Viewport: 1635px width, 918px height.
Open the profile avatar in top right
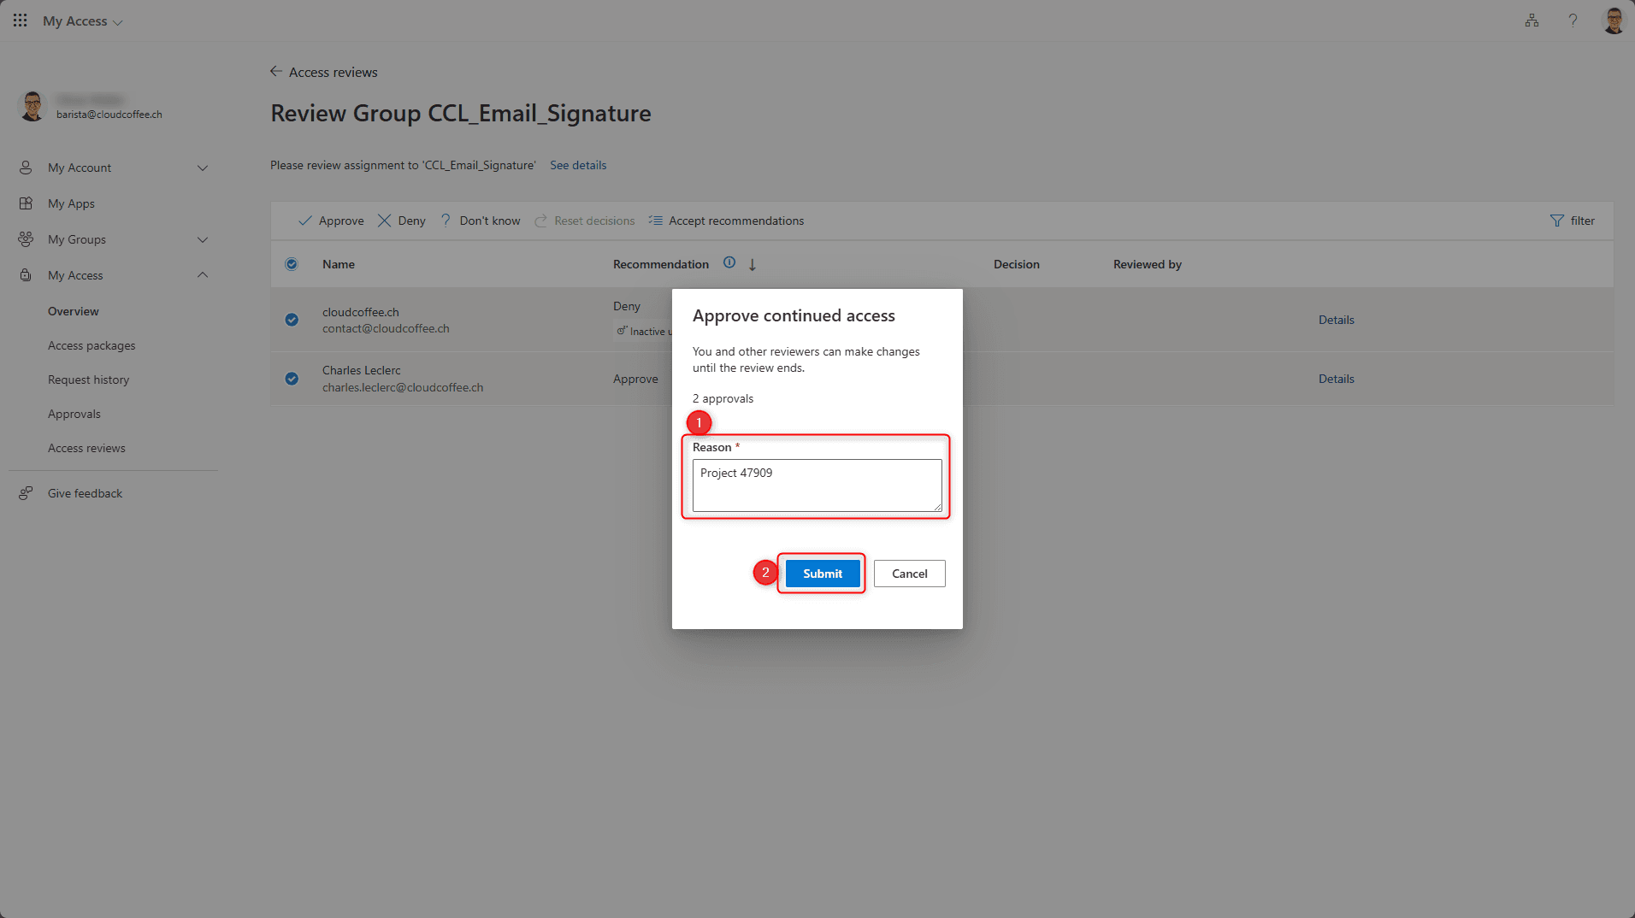tap(1613, 21)
